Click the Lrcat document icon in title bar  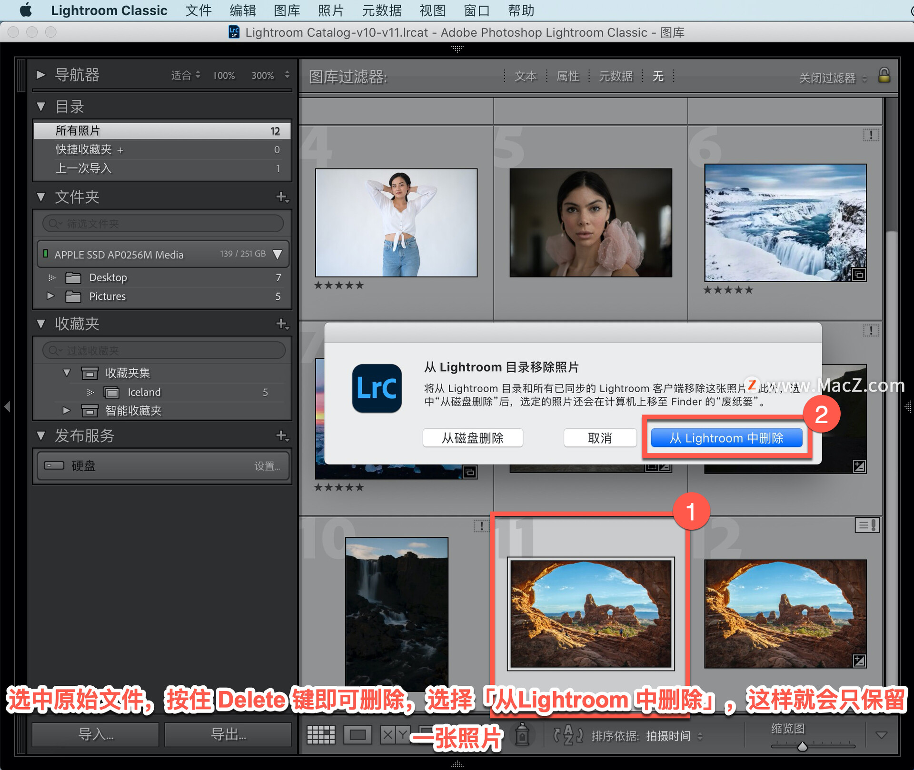234,32
